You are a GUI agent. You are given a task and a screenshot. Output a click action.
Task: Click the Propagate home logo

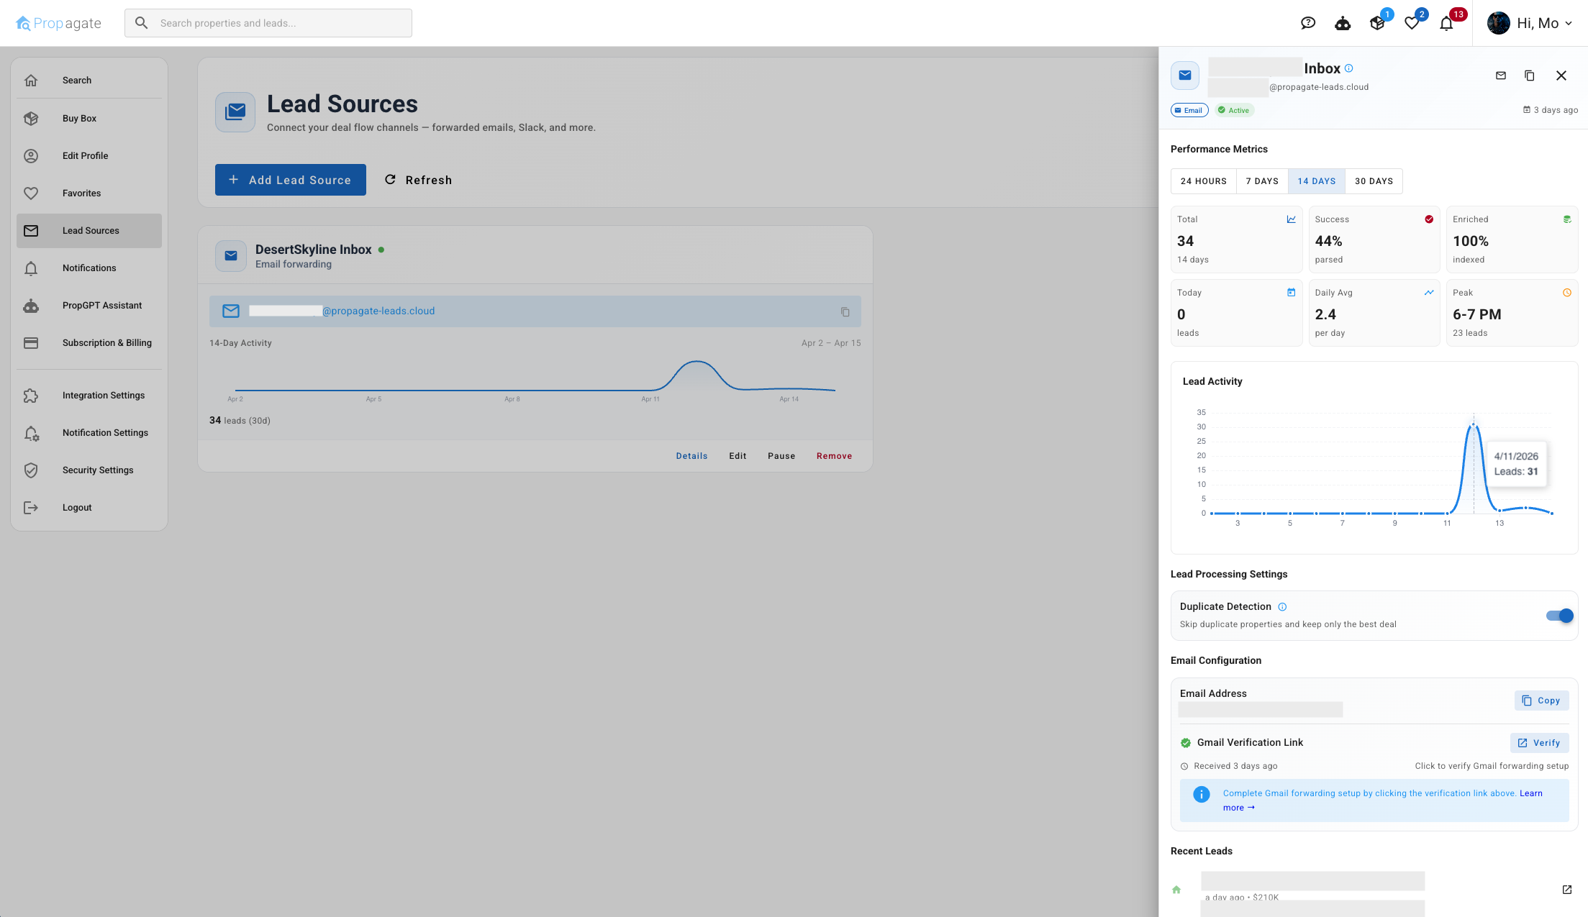pyautogui.click(x=58, y=22)
